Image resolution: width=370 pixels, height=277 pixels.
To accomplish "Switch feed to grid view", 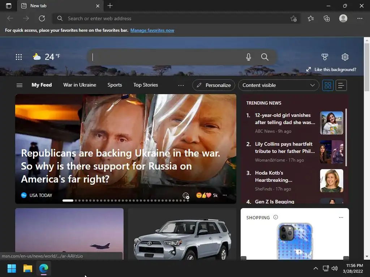I will click(328, 85).
